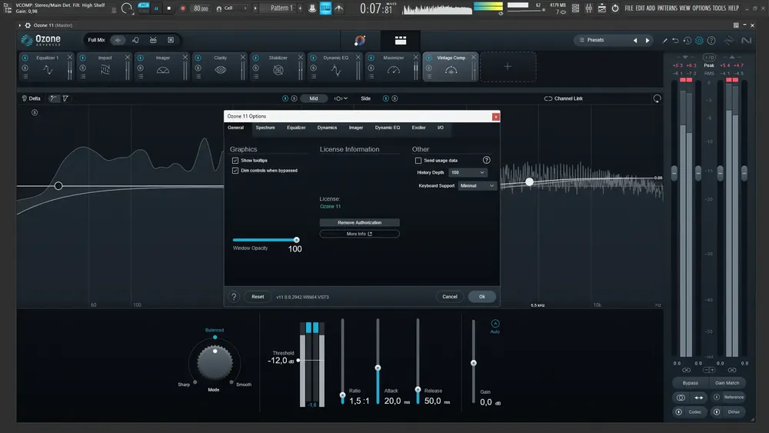This screenshot has height=433, width=769.
Task: Switch to the Equalizer options tab
Action: (296, 128)
